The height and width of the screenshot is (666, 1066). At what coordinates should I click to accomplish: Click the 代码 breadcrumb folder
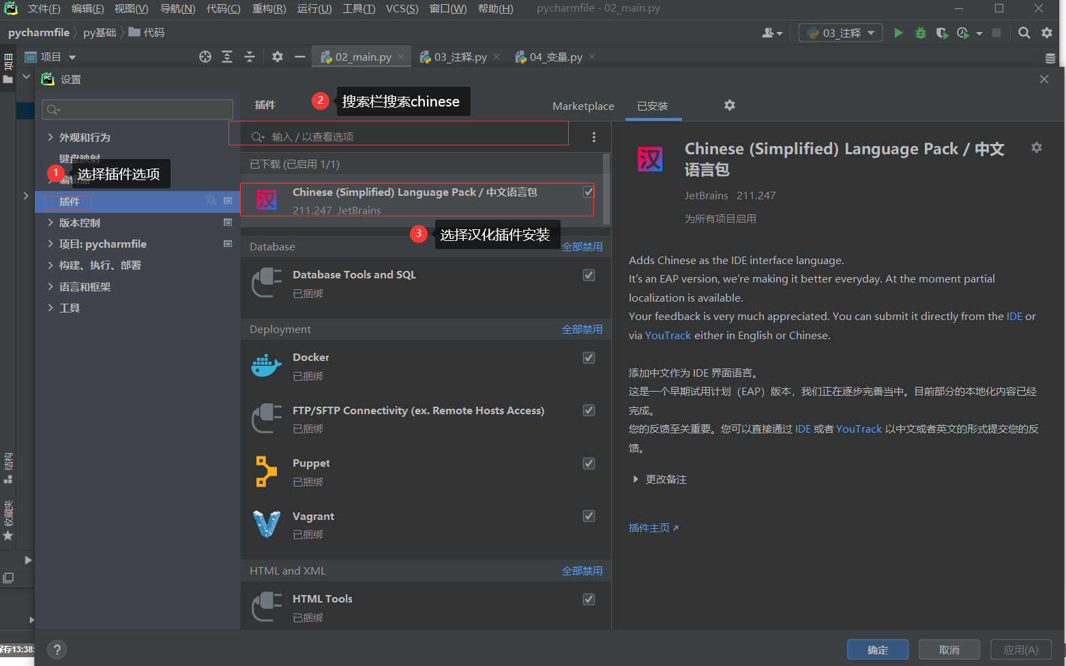pyautogui.click(x=147, y=32)
